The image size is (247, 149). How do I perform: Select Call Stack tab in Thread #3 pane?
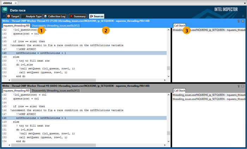pos(179,26)
